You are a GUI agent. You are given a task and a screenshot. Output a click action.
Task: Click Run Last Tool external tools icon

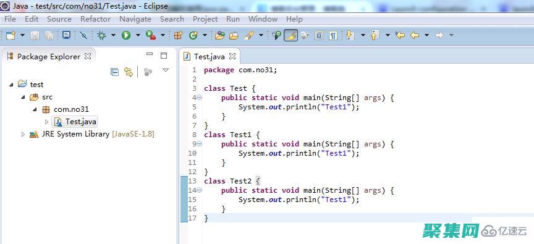click(151, 35)
